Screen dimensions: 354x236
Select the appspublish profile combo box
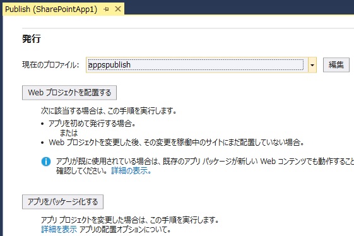point(201,65)
